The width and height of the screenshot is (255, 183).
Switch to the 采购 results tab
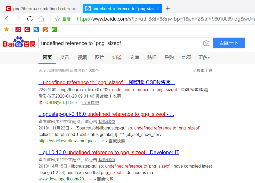169,57
